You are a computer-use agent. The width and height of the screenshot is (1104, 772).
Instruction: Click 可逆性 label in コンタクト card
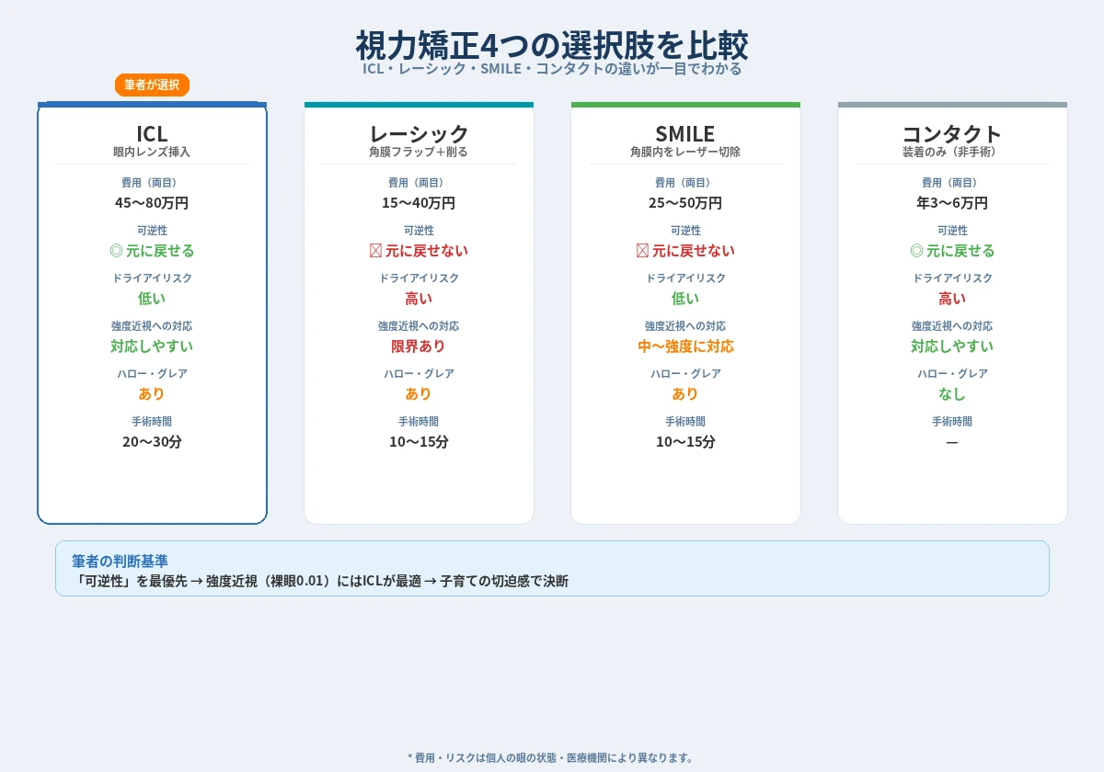tap(952, 231)
